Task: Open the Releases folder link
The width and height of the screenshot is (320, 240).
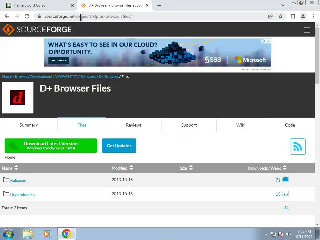Action: point(18,180)
